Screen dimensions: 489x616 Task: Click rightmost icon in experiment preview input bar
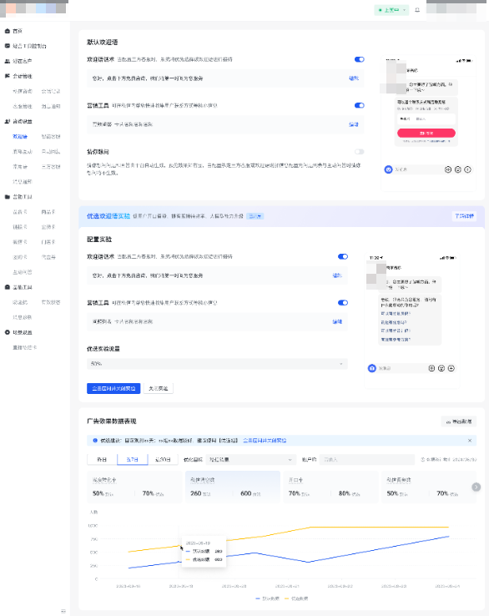coord(451,368)
